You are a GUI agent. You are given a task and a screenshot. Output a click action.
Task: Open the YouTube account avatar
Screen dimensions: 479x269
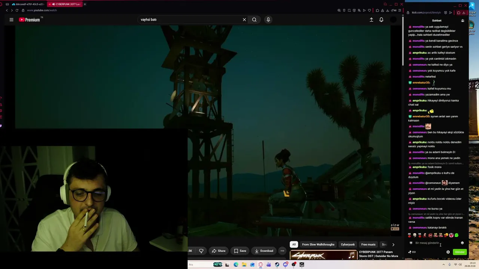pyautogui.click(x=393, y=20)
